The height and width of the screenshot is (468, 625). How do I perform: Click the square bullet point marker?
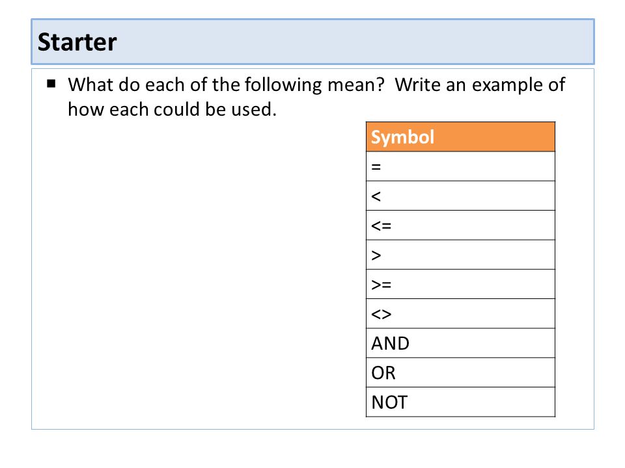tap(51, 84)
